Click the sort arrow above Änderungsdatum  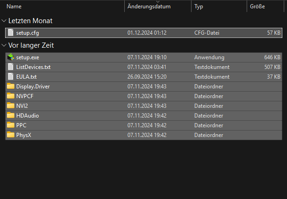tap(158, 2)
